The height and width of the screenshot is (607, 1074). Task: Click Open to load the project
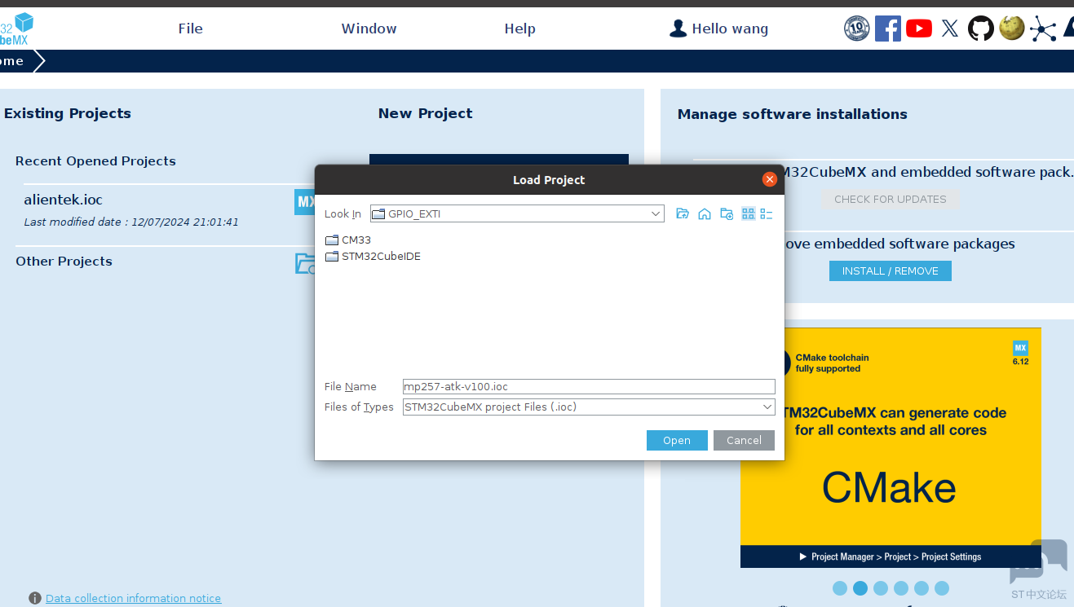677,440
